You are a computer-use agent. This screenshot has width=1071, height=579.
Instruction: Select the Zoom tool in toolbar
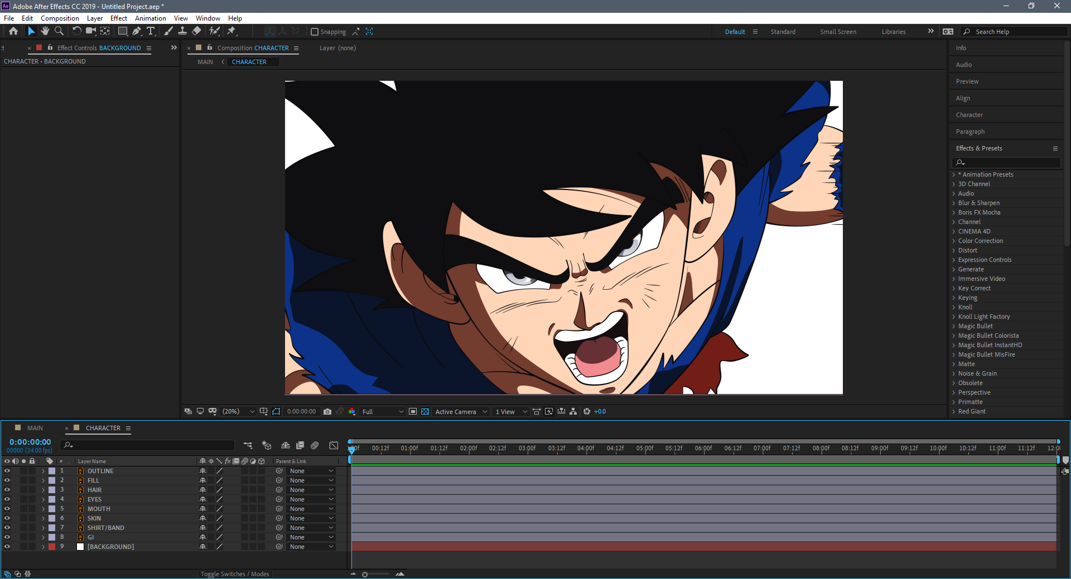pos(59,31)
